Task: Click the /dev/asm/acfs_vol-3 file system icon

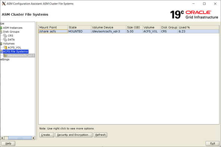Action: pyautogui.click(x=5, y=55)
